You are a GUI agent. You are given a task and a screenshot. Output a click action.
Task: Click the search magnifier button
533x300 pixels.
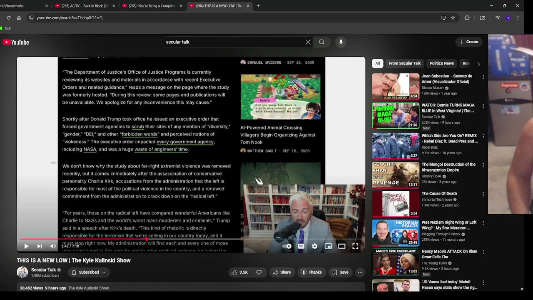(x=321, y=42)
